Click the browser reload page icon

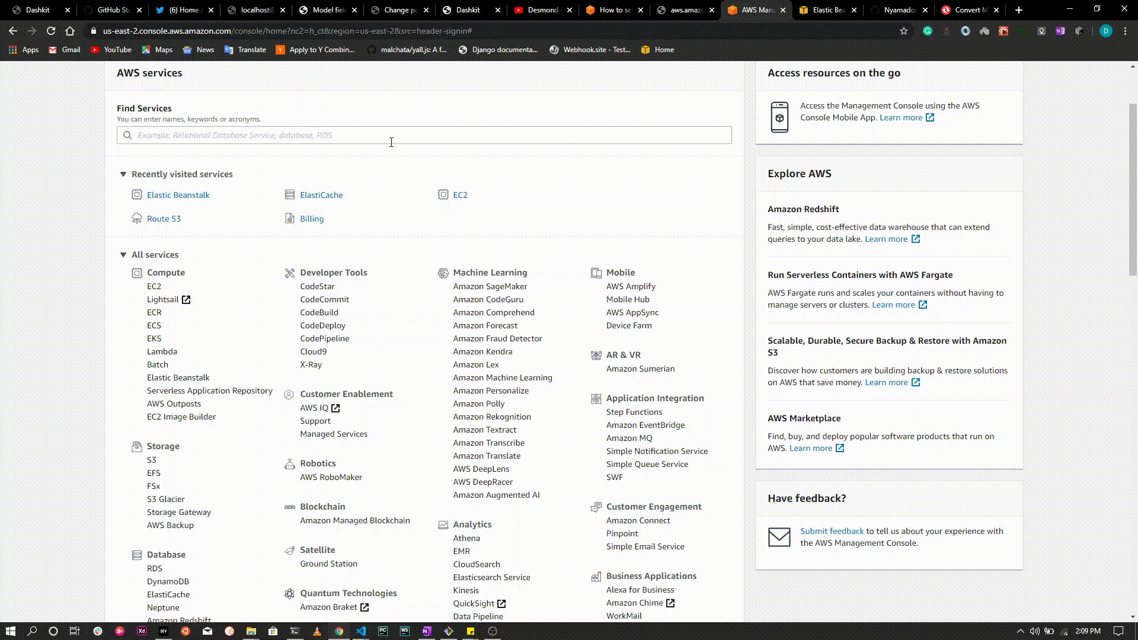(51, 31)
